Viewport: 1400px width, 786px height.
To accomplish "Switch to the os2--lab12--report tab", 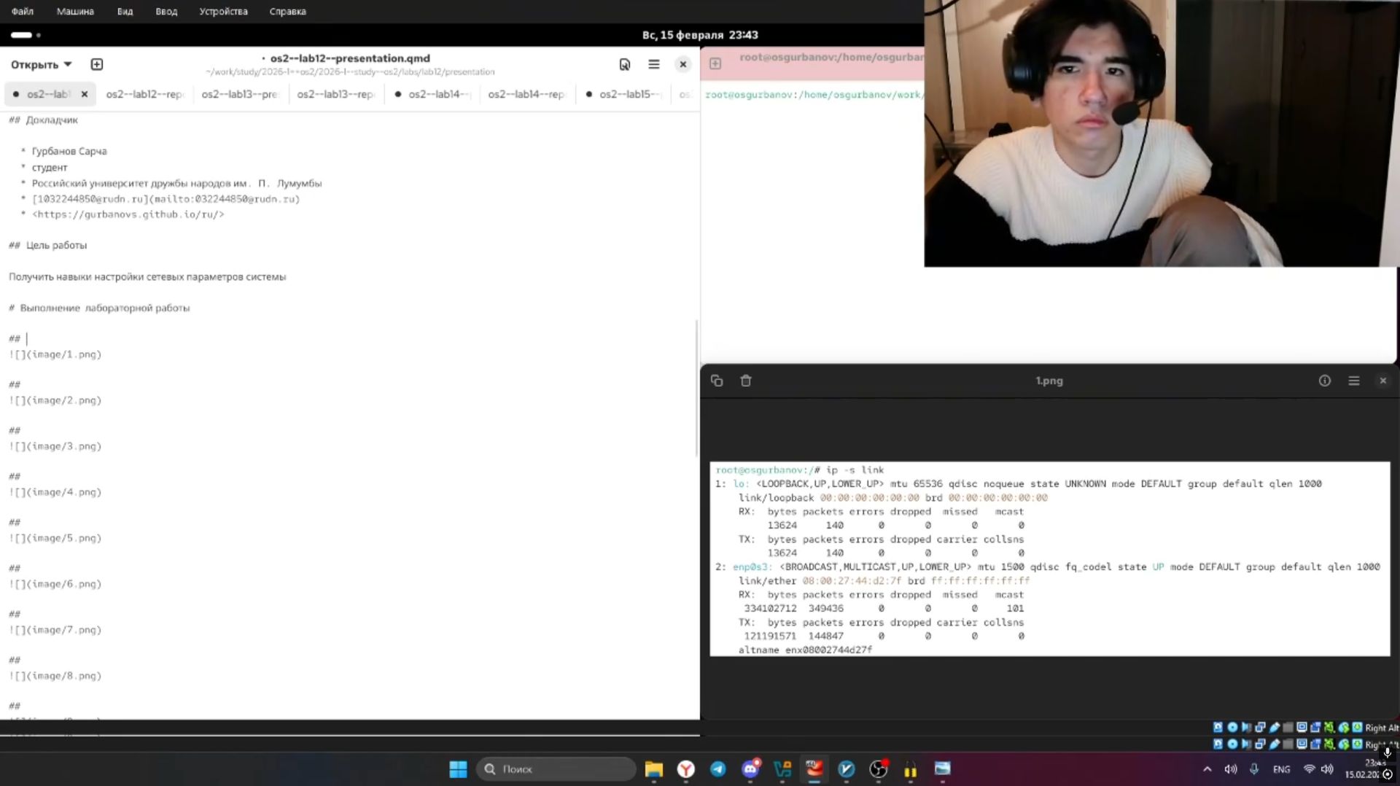I will [x=145, y=94].
